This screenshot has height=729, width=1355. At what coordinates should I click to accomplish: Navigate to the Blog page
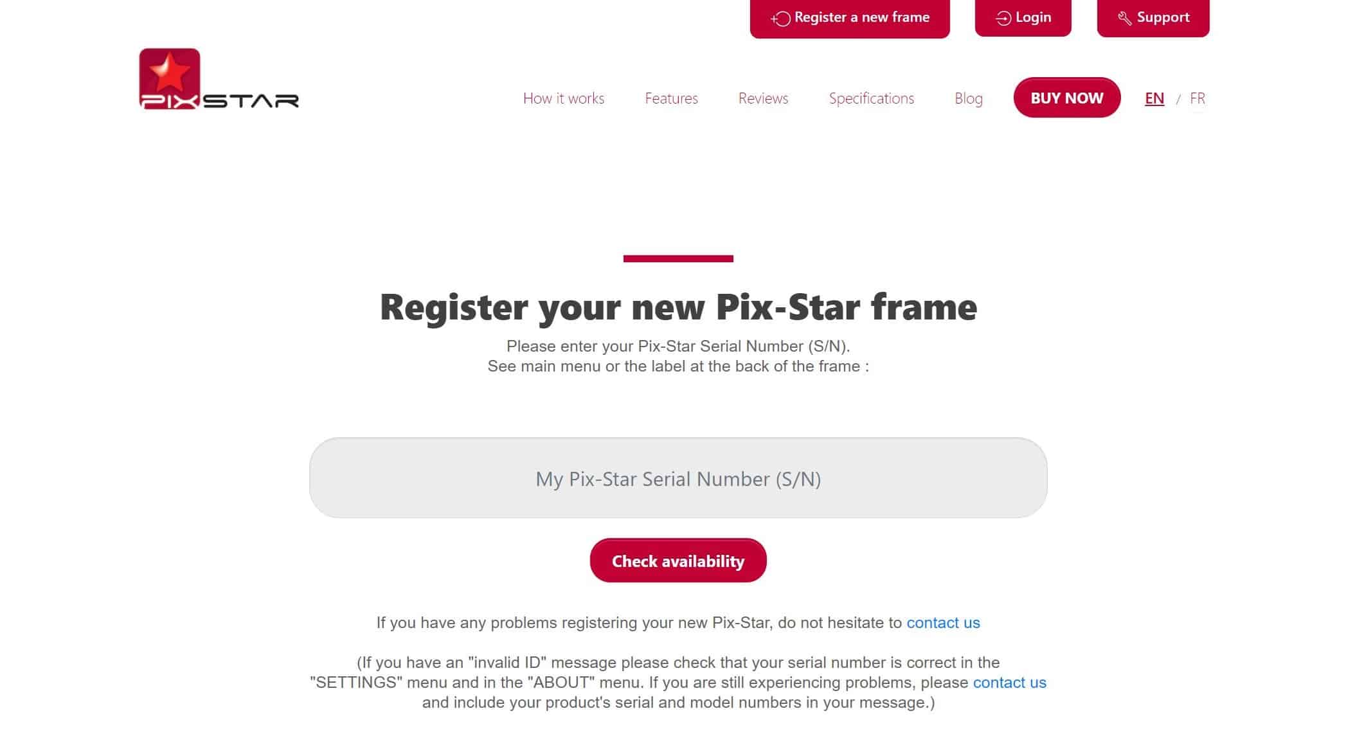[968, 98]
